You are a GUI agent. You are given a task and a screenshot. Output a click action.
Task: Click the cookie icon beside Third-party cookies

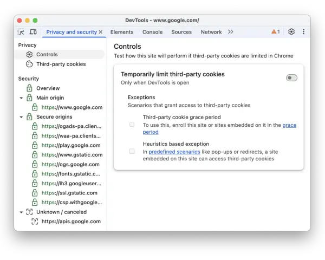click(x=29, y=64)
